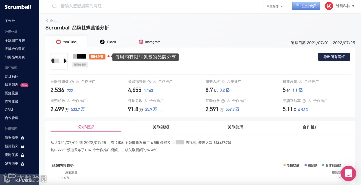Click the Instagram icon
Image resolution: width=361 pixels, height=185 pixels.
point(141,42)
